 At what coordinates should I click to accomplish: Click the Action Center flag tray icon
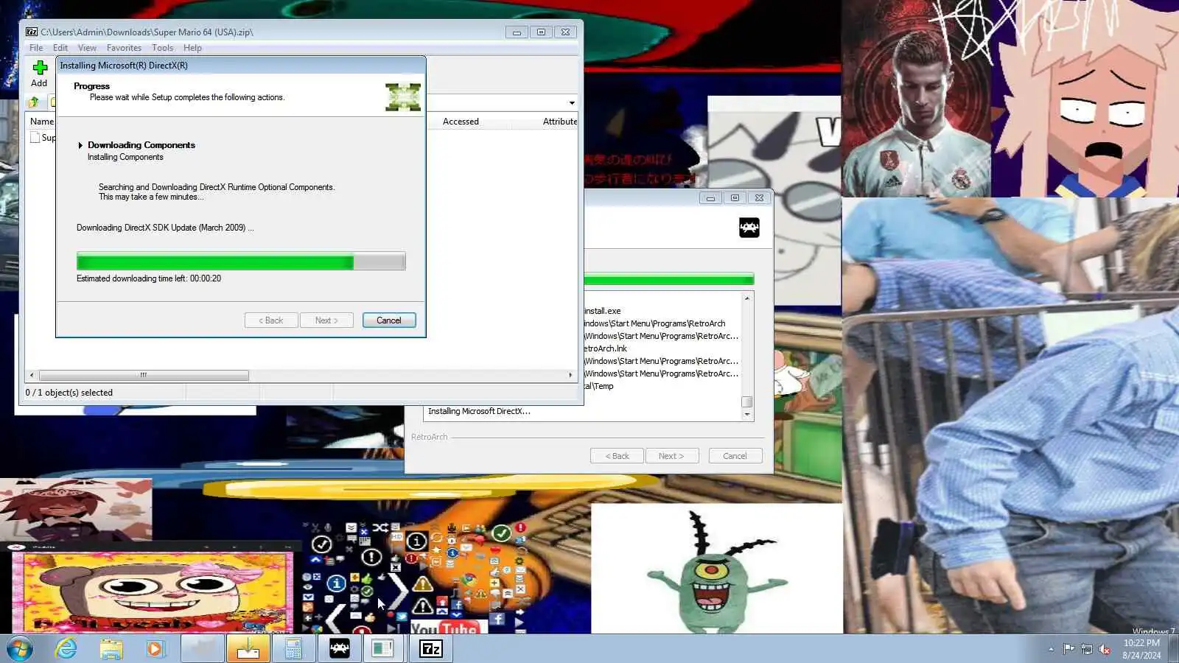pyautogui.click(x=1068, y=649)
